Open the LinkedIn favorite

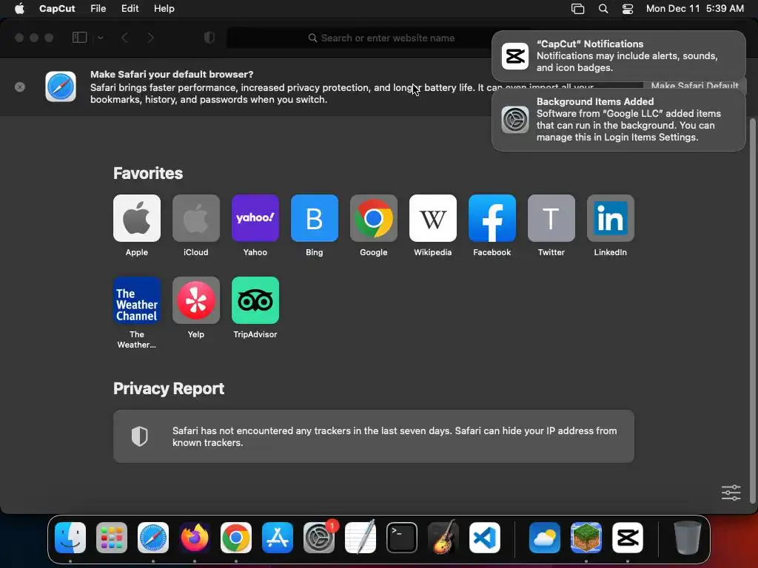coord(611,218)
